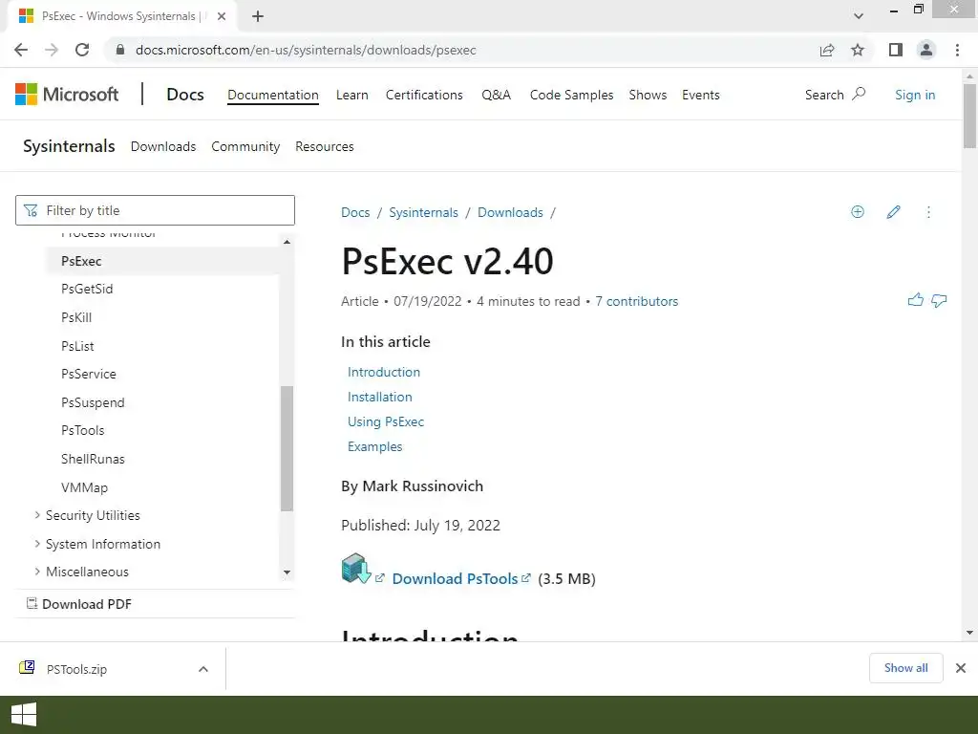Click the browser address bar URL
The width and height of the screenshot is (978, 734).
click(306, 50)
